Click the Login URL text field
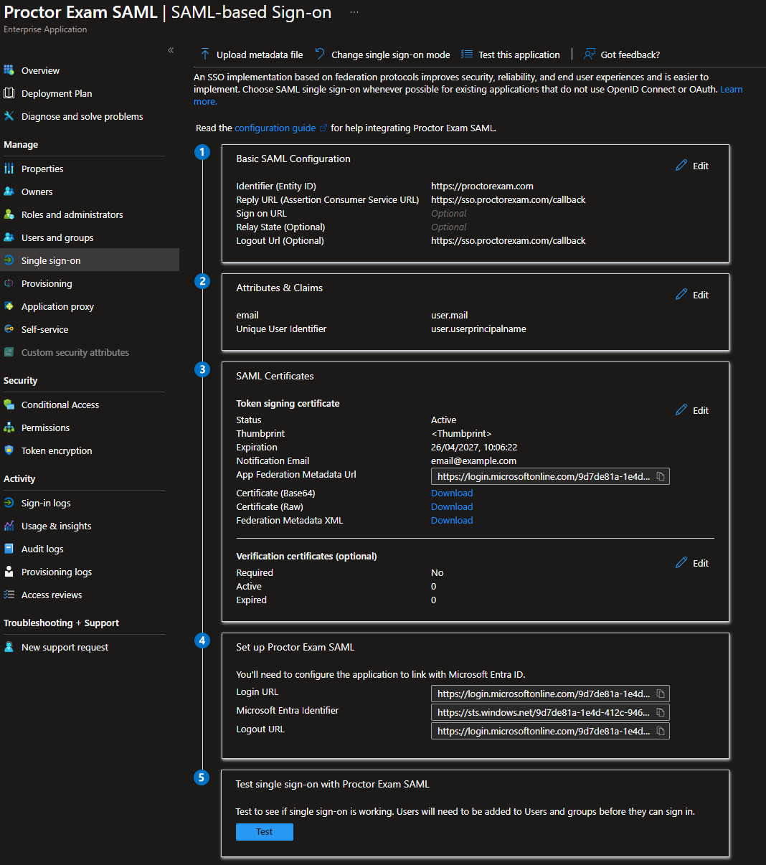766x865 pixels. (x=550, y=694)
